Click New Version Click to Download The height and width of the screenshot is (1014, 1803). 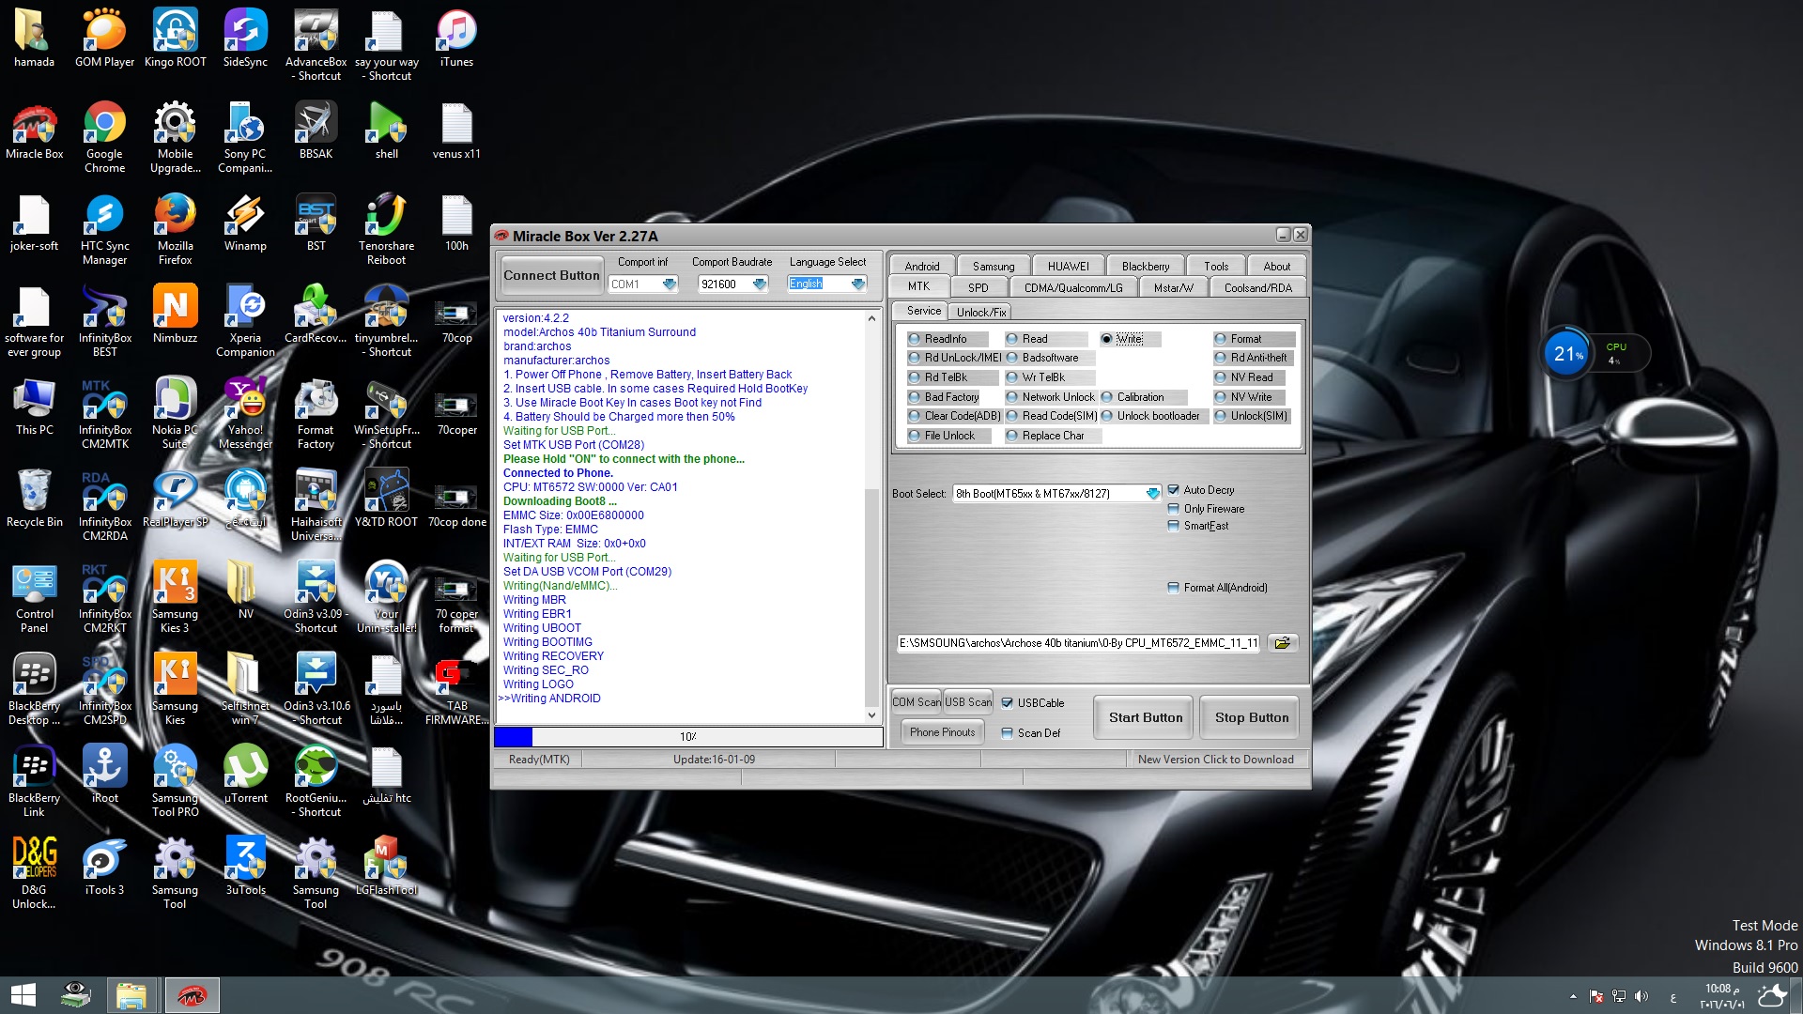[x=1215, y=760]
